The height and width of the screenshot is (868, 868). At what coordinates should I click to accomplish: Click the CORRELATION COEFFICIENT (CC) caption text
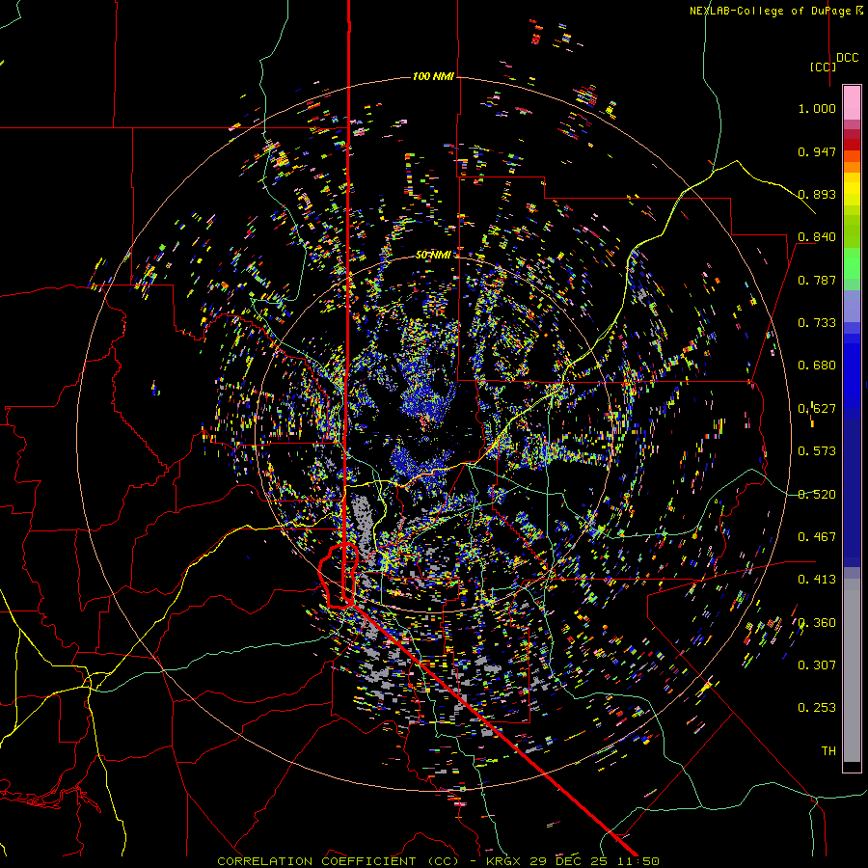pos(338,861)
